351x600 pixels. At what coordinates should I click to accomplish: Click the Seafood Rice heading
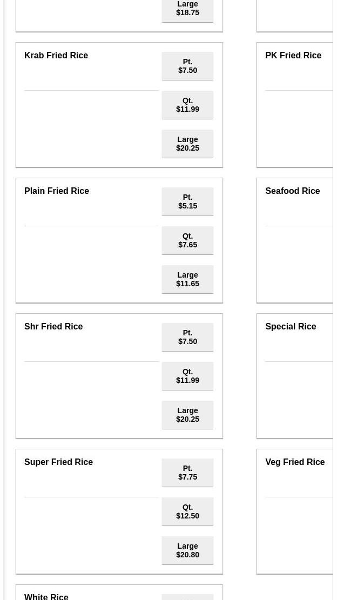click(x=292, y=191)
